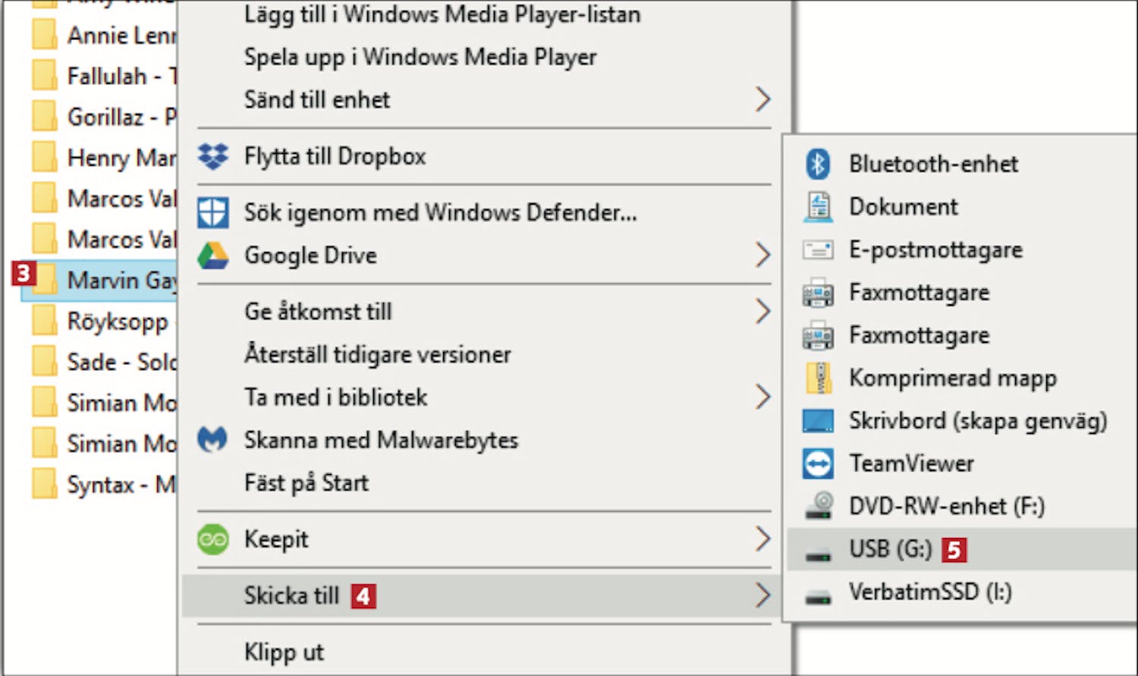The image size is (1138, 676).
Task: Choose USB (G:) as destination
Action: (890, 549)
